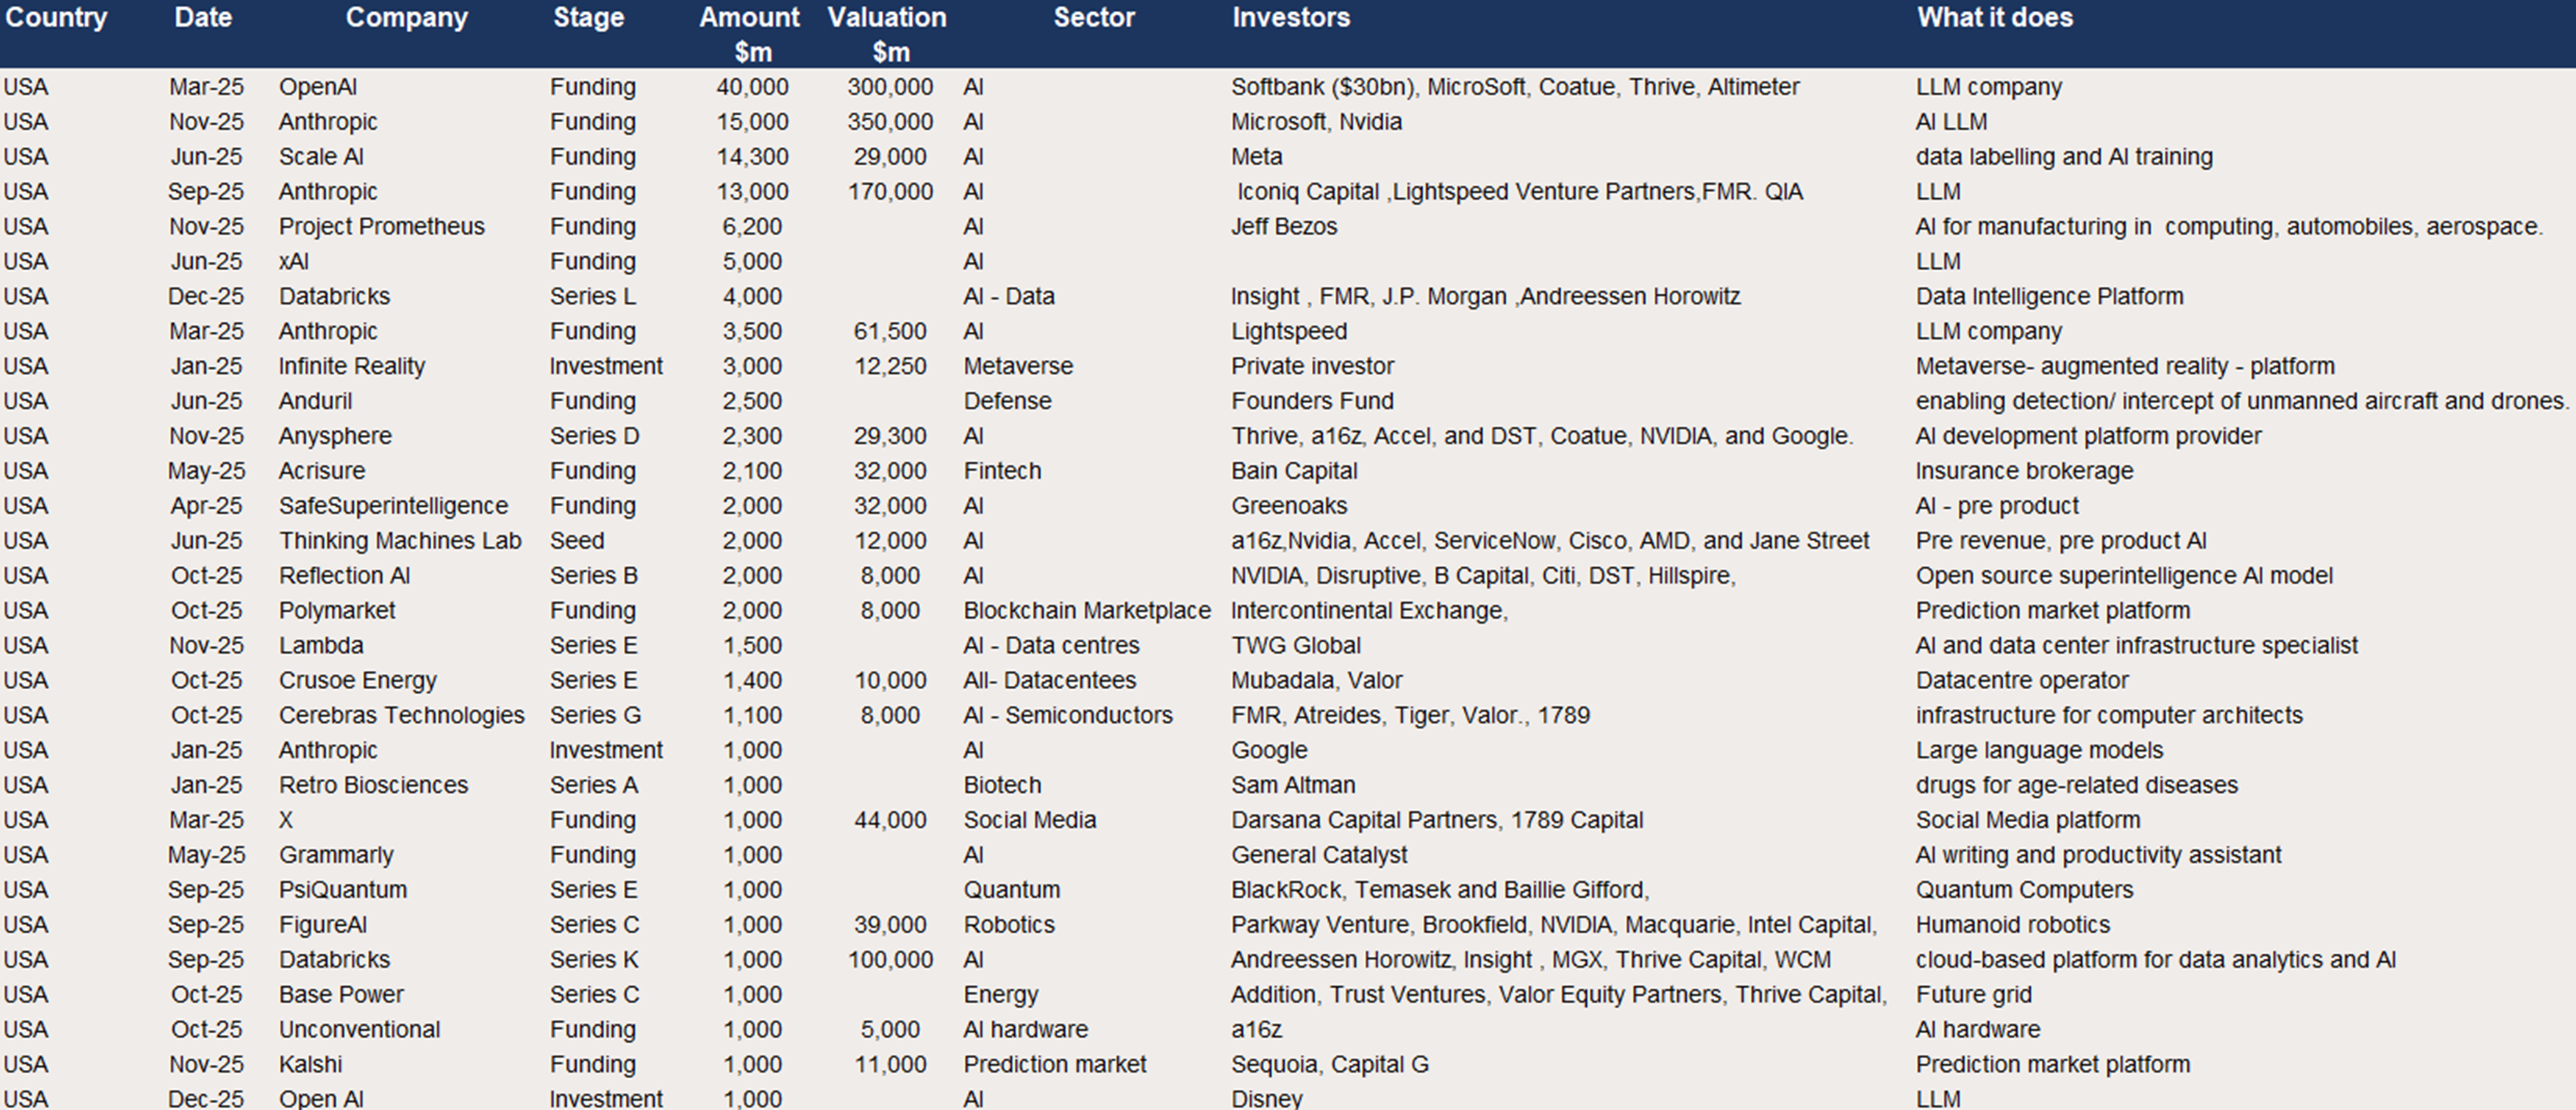Click the Robotics sector cell
This screenshot has height=1110, width=2576.
pyautogui.click(x=1009, y=925)
